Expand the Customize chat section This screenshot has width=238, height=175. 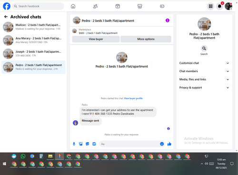pyautogui.click(x=204, y=63)
